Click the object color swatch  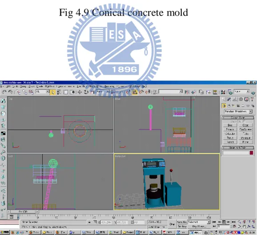(x=251, y=153)
